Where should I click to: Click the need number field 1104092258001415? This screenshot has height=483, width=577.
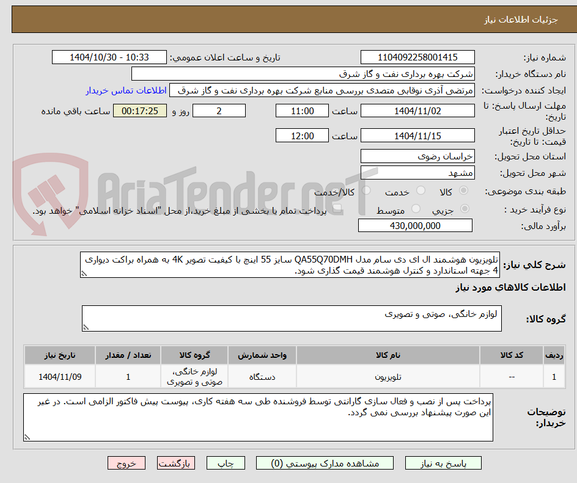417,57
